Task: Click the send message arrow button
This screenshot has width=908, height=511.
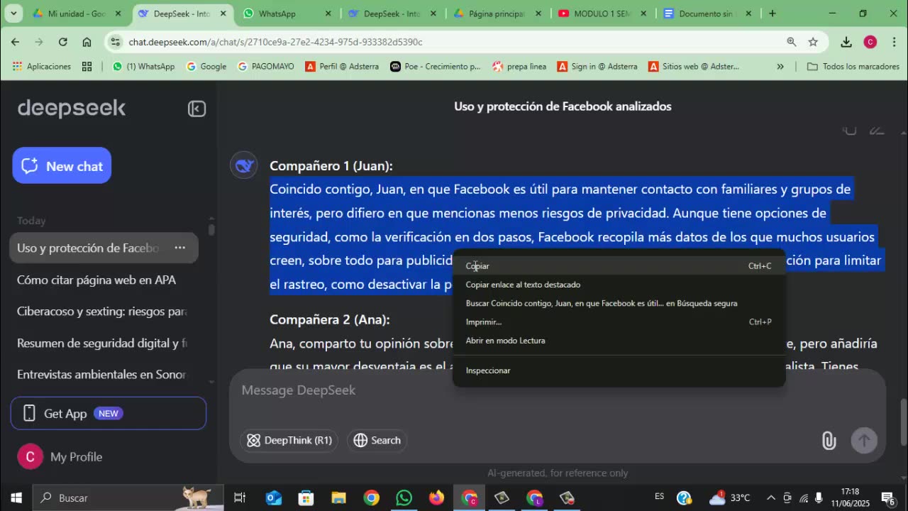Action: click(864, 440)
